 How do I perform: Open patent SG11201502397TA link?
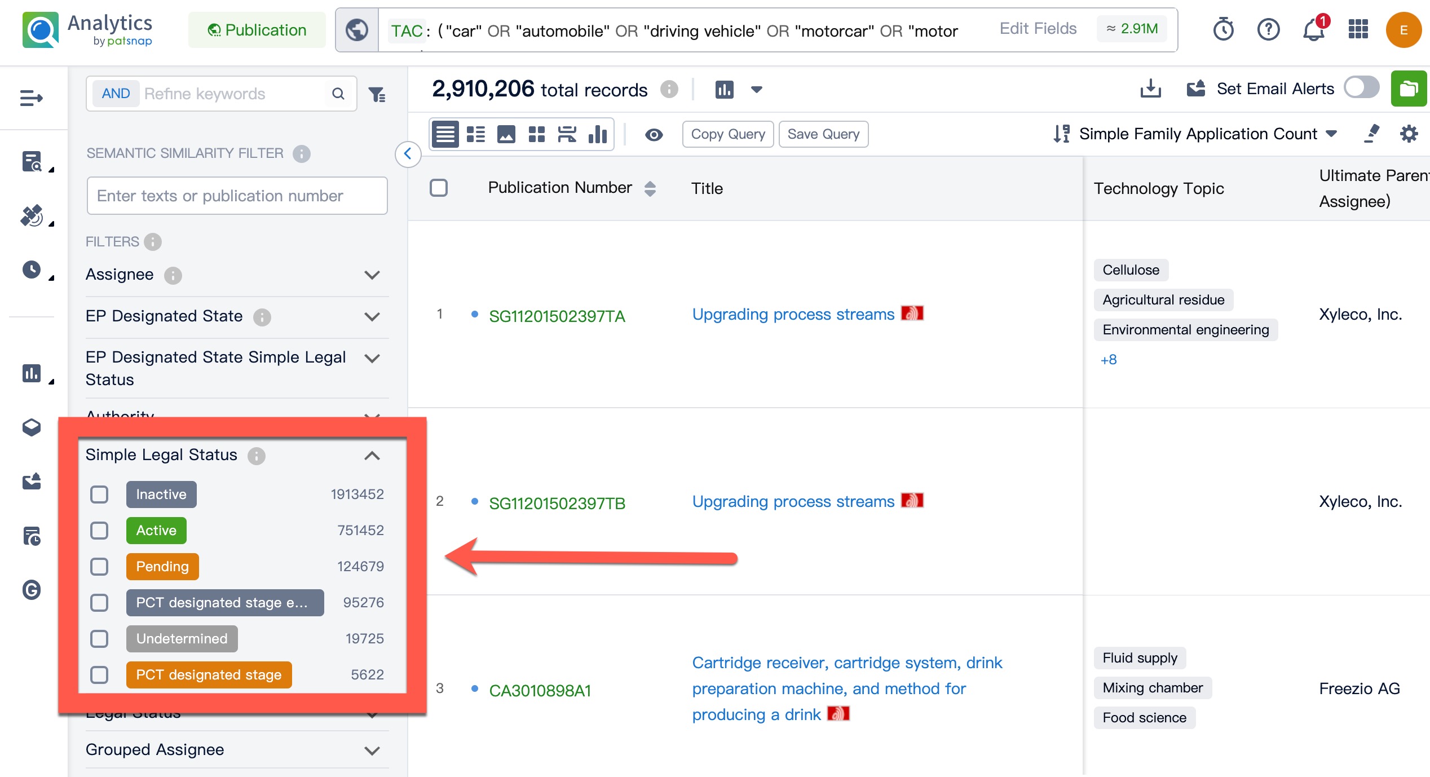(x=557, y=316)
